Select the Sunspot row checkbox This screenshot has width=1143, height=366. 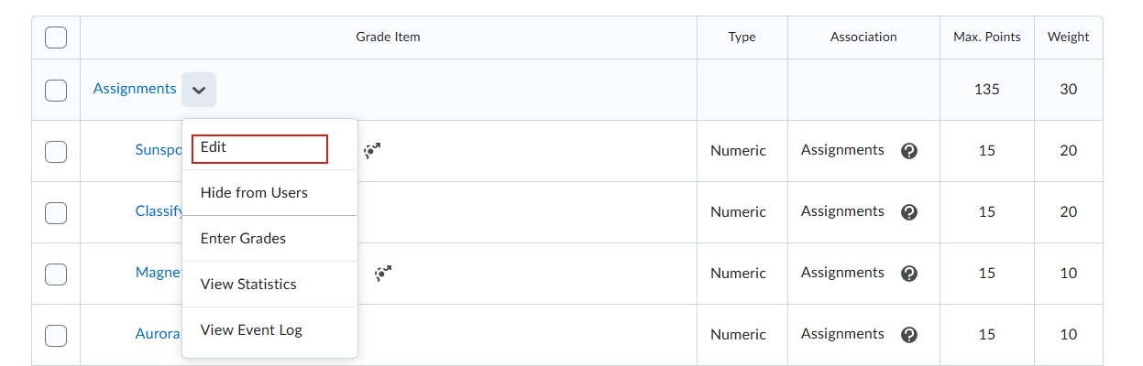coord(56,151)
